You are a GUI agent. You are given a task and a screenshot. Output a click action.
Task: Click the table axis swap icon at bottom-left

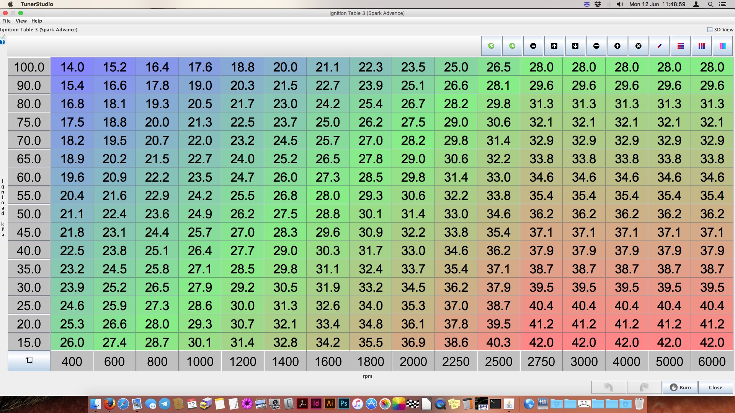tap(29, 361)
